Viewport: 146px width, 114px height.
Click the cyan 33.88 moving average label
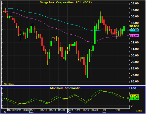(135, 30)
